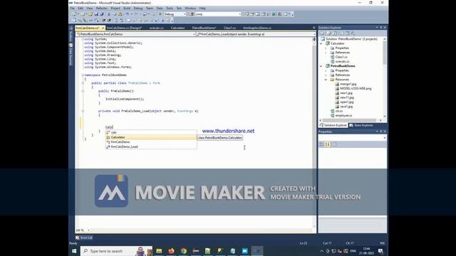Open the Debug menu
The width and height of the screenshot is (456, 256).
coord(138,8)
